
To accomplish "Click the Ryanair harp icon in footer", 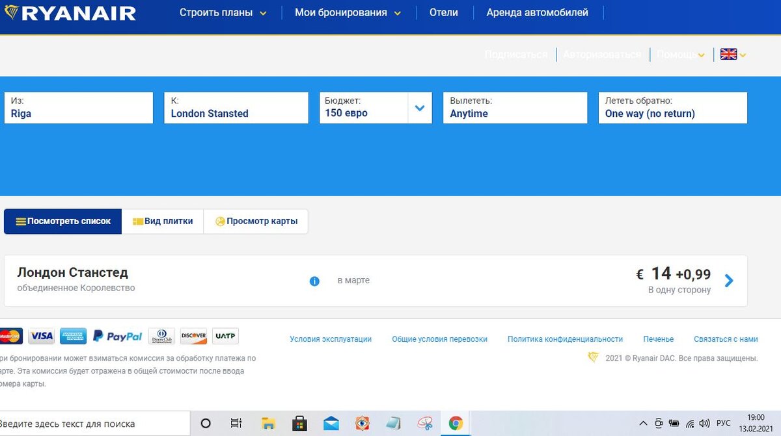I will [593, 357].
